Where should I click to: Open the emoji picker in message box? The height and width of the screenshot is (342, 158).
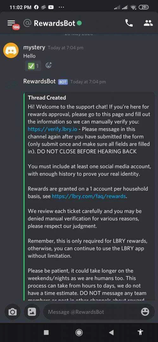[x=145, y=312]
